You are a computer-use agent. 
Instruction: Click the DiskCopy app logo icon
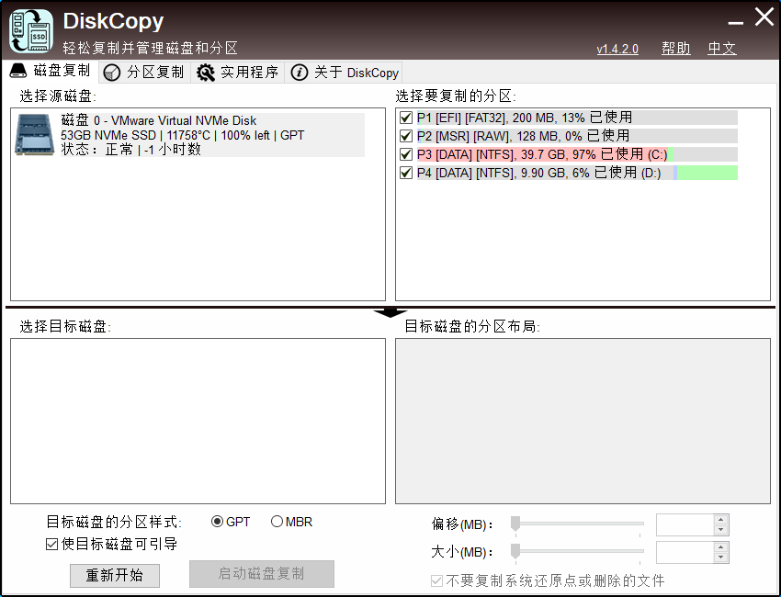[31, 30]
